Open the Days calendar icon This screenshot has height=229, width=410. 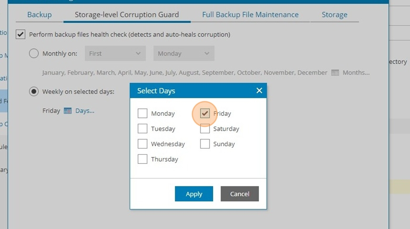[x=68, y=111]
